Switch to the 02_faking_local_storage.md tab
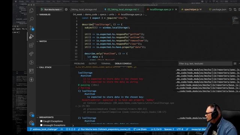Screen dimensions: 240x135 pyautogui.click(x=122, y=9)
